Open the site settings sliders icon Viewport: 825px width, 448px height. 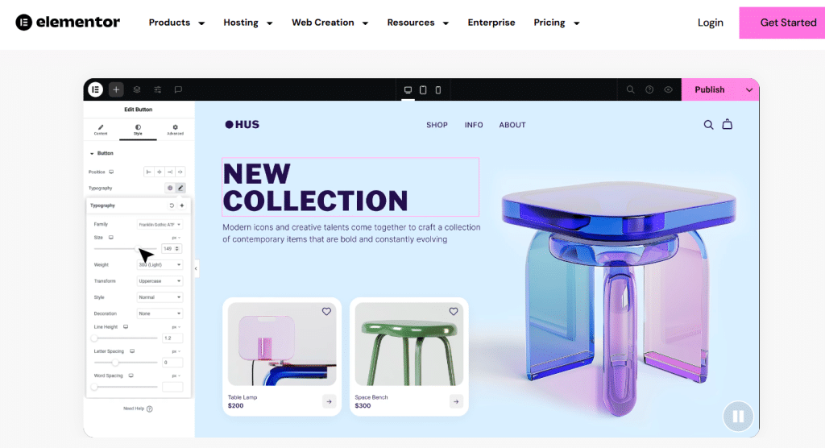tap(158, 89)
